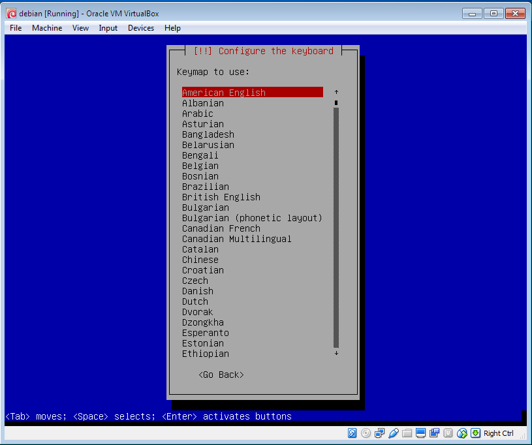Select the Chinese keymap
This screenshot has width=532, height=445.
point(200,260)
